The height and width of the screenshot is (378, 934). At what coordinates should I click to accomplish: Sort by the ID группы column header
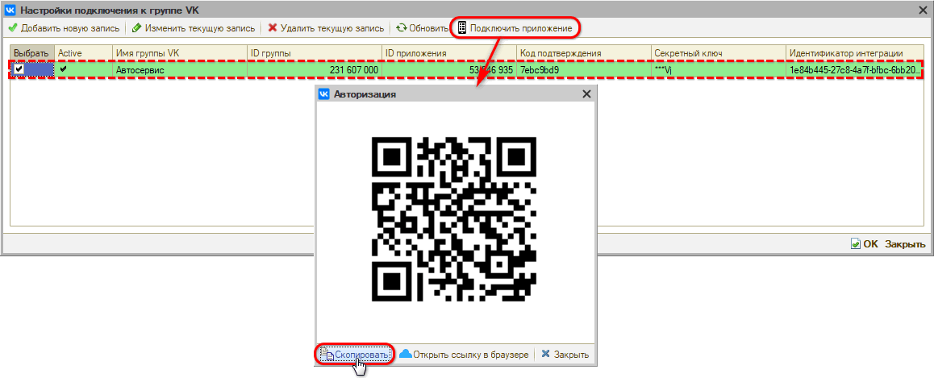click(314, 53)
